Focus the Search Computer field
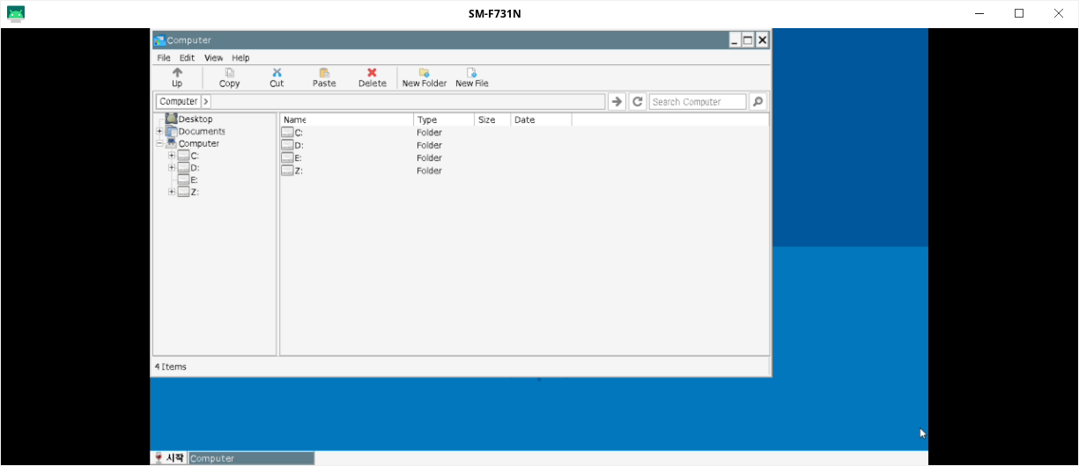1079x466 pixels. click(x=698, y=102)
